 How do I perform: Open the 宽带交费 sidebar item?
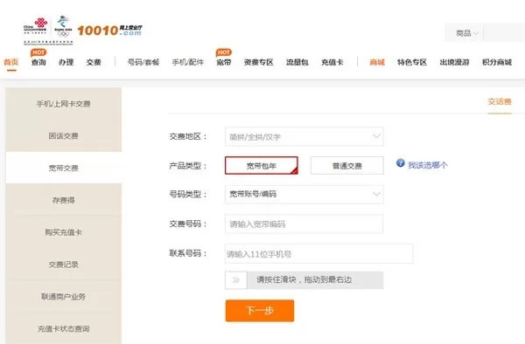(64, 168)
